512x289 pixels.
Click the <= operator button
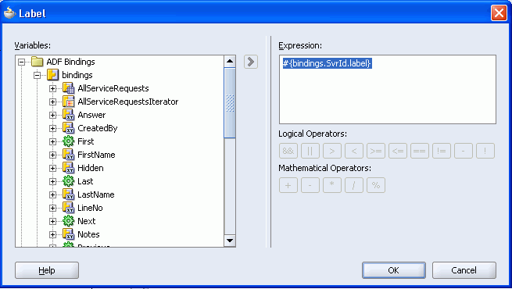pyautogui.click(x=398, y=151)
